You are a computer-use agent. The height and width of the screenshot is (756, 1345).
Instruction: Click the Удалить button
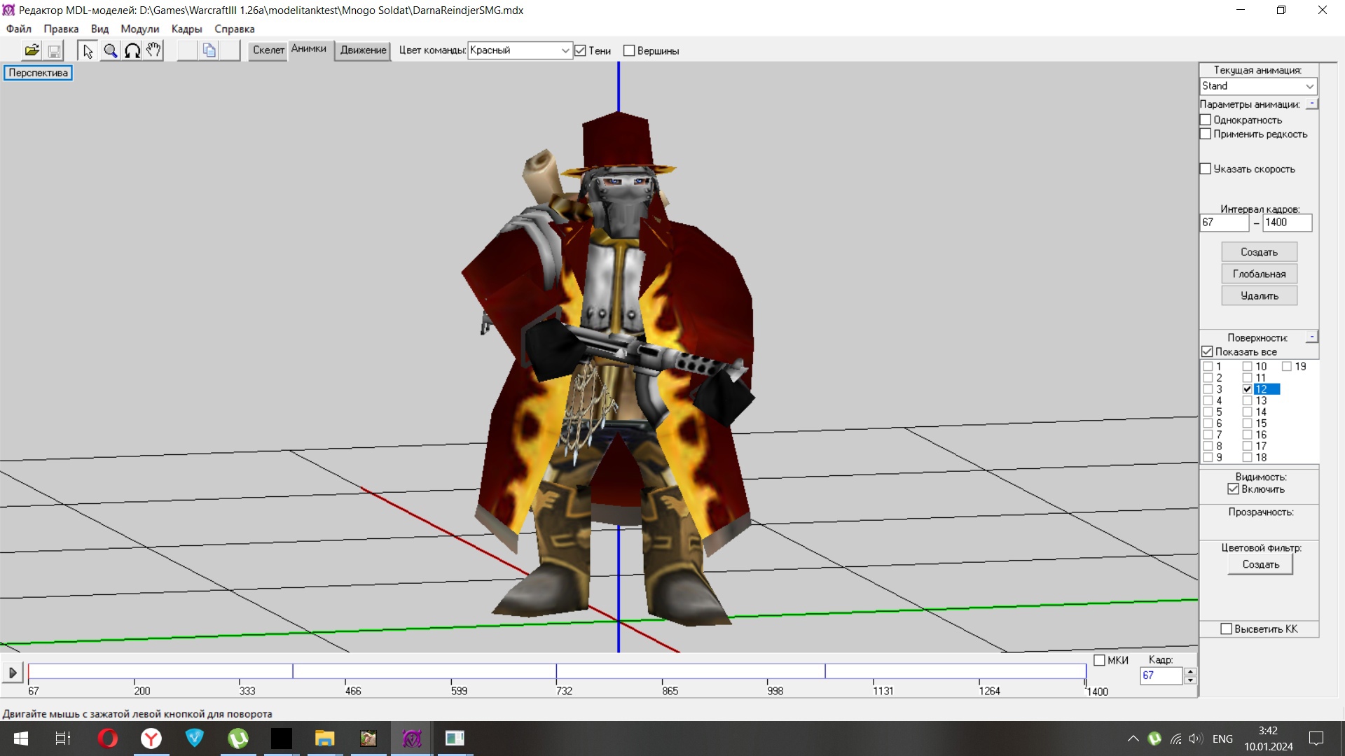tap(1259, 295)
